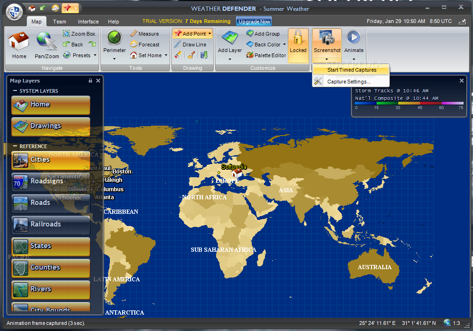Open the Set Home dropdown arrow
The height and width of the screenshot is (331, 473).
(166, 55)
